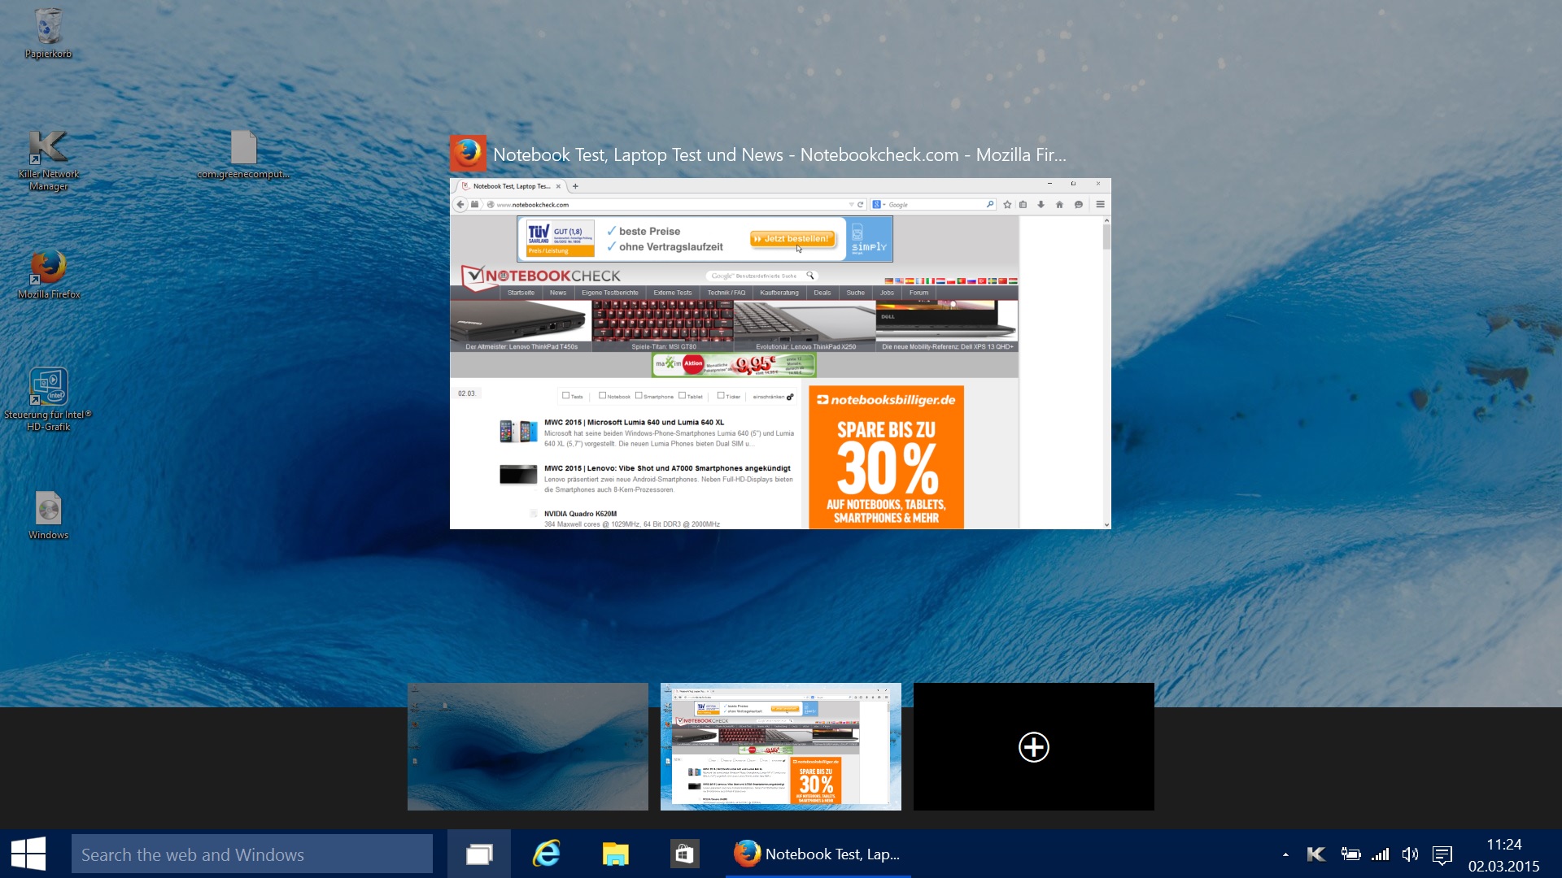The image size is (1562, 878).
Task: Open Firefox downloads with the arrow icon
Action: tap(1041, 204)
